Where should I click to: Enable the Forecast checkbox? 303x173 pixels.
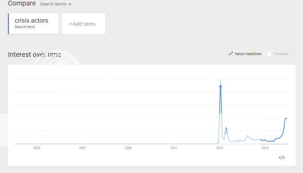coord(269,54)
